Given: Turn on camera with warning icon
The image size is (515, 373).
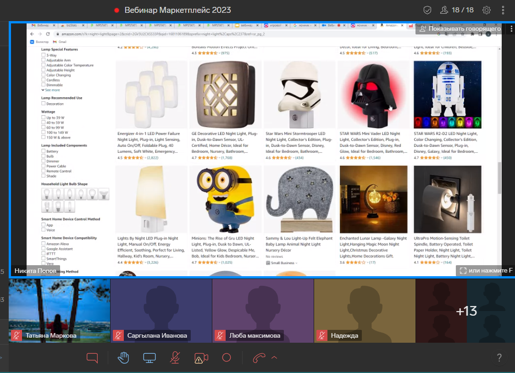Looking at the screenshot, I should pos(201,358).
